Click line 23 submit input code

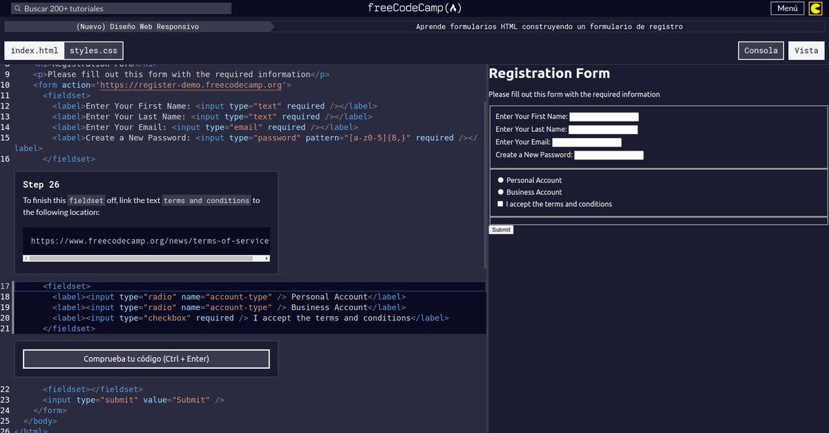click(134, 399)
